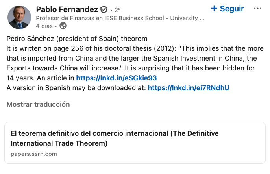270x174 pixels.
Task: Open Pablo Fernandez's profile photo
Action: point(18,18)
